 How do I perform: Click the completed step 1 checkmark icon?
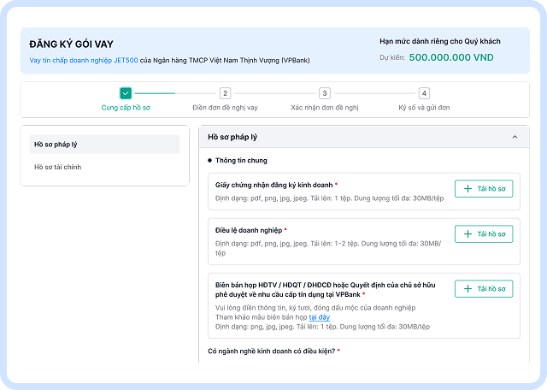pos(126,93)
